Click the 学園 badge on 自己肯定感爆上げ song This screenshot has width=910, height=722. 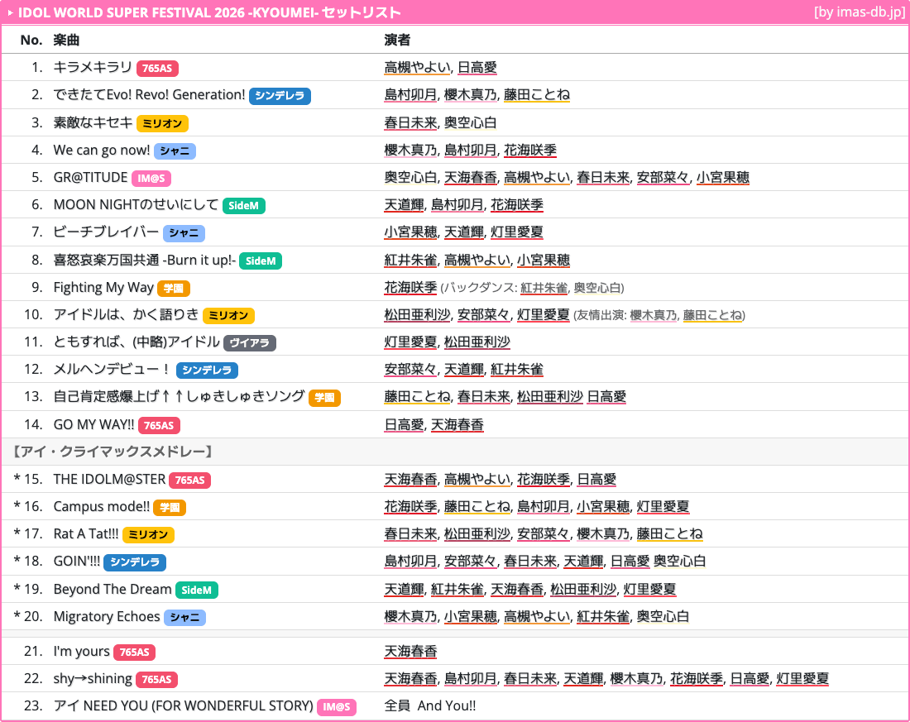pyautogui.click(x=324, y=398)
